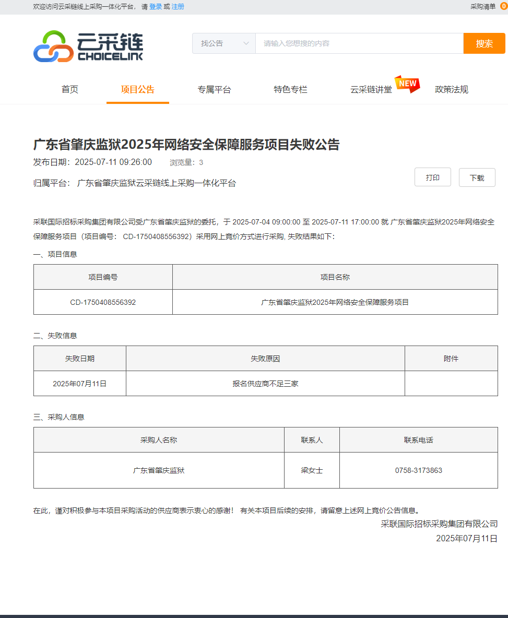This screenshot has height=618, width=508.
Task: Click the phone number 0758-3173863
Action: click(419, 470)
